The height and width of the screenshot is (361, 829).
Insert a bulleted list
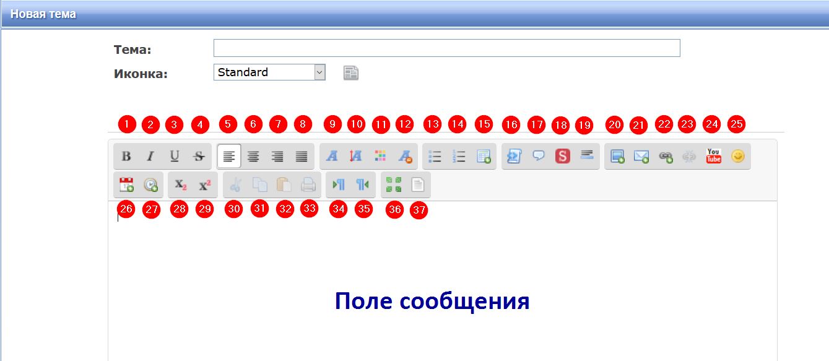click(x=435, y=157)
